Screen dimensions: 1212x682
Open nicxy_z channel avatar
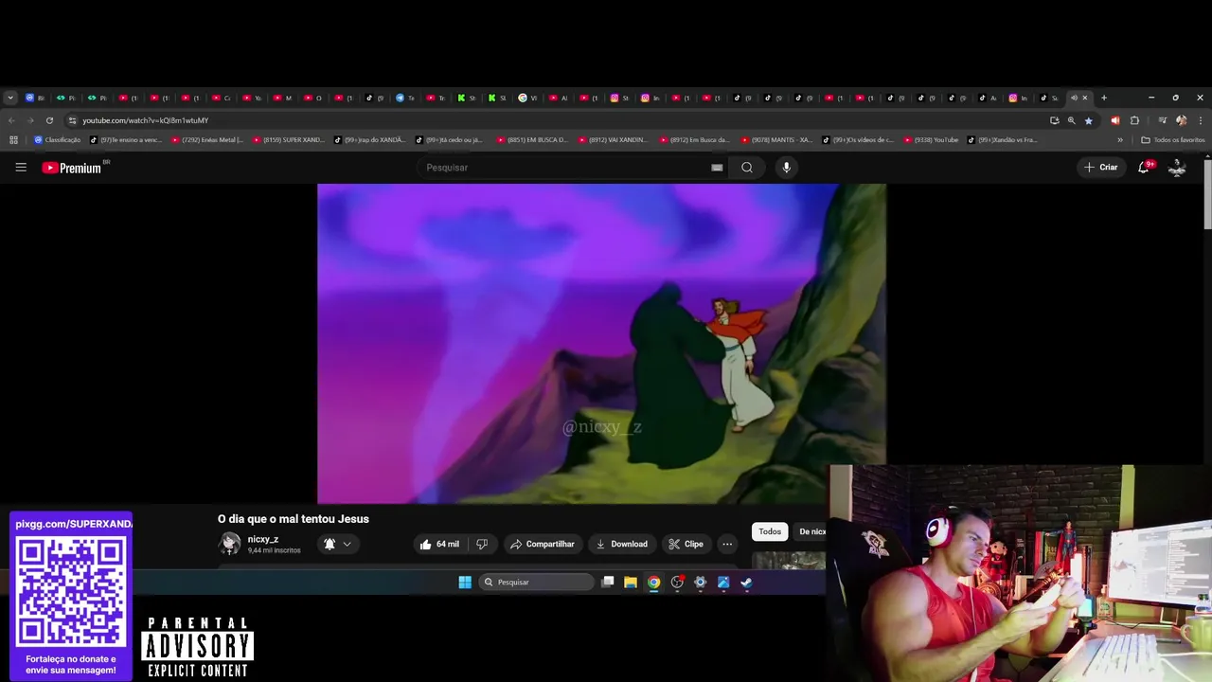pyautogui.click(x=229, y=544)
